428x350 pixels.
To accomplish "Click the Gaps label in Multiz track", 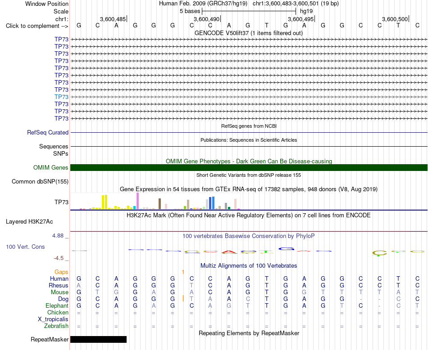I will pyautogui.click(x=61, y=272).
